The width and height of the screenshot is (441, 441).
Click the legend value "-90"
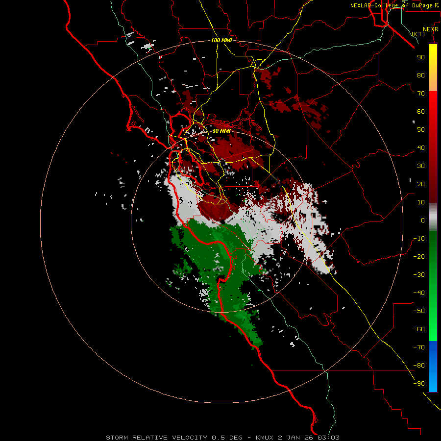pos(419,384)
